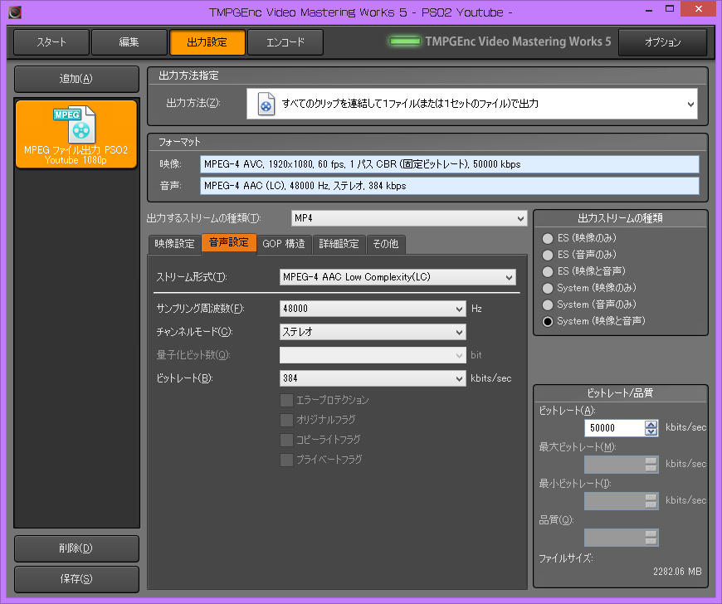Open the output stream type MP4 dropdown
This screenshot has height=604, width=722.
coord(409,218)
